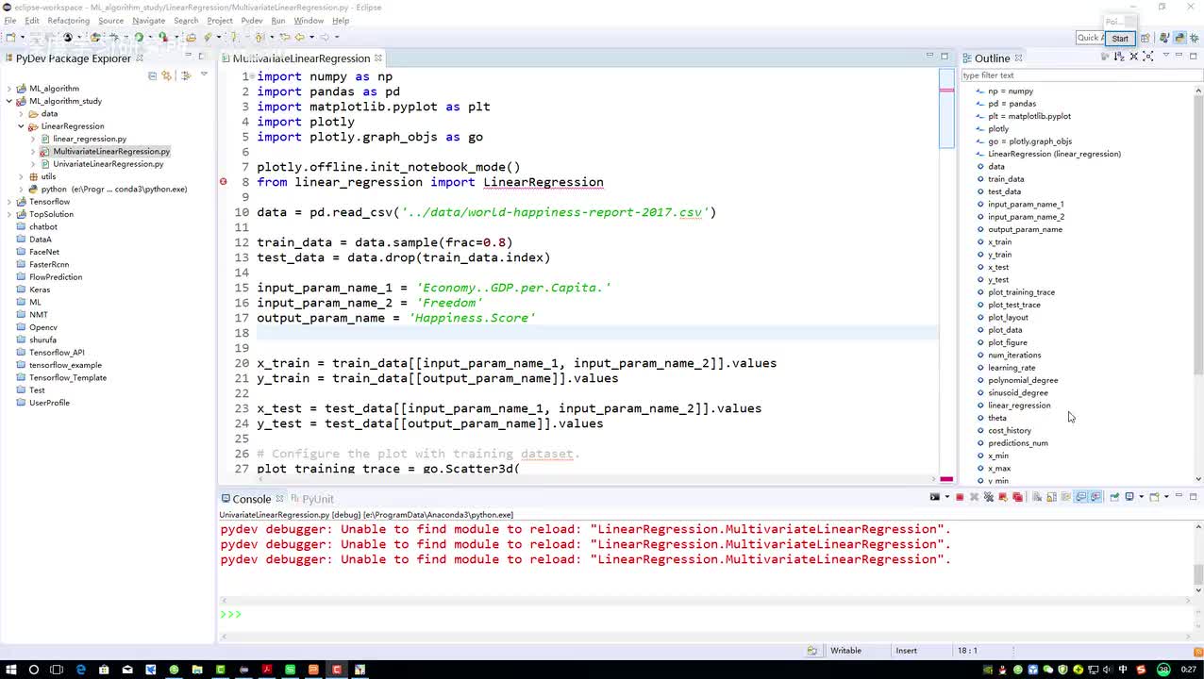Switch to the PyDev perspective icon

[1179, 39]
